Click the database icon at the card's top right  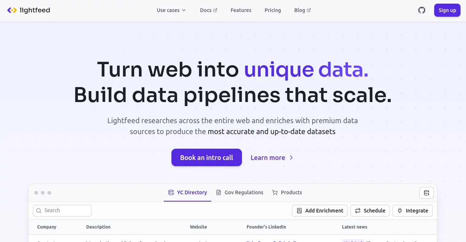pyautogui.click(x=426, y=192)
